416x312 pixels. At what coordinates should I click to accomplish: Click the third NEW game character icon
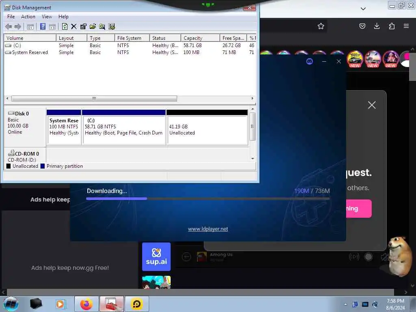[390, 59]
